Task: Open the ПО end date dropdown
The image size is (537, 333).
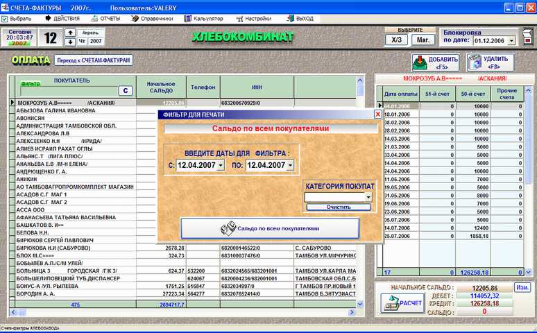Action: click(x=290, y=165)
